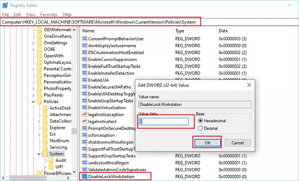Expand the DataCollection tree node

coord(39,121)
